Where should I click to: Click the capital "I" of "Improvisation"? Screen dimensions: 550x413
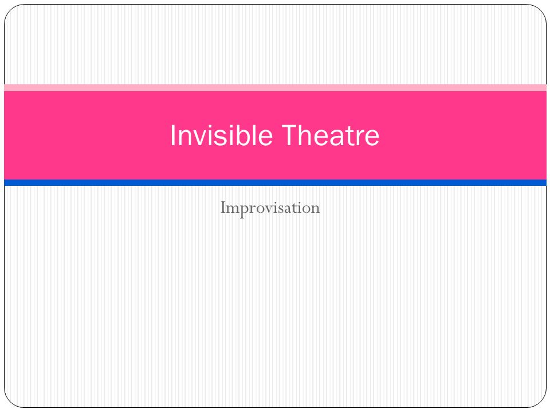pos(223,207)
